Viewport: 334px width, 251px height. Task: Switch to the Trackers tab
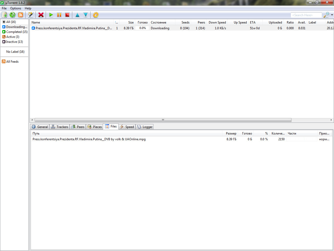pyautogui.click(x=59, y=127)
